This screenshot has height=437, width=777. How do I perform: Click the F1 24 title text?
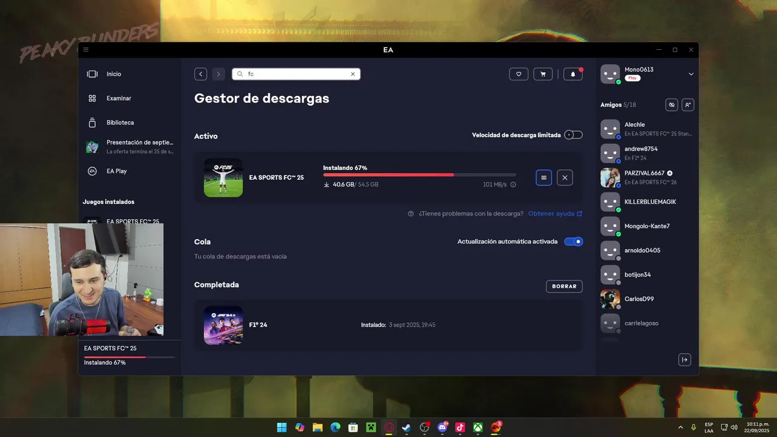[x=258, y=325]
